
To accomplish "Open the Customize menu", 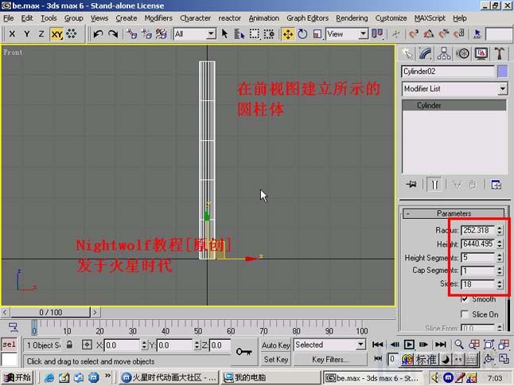I will [391, 18].
